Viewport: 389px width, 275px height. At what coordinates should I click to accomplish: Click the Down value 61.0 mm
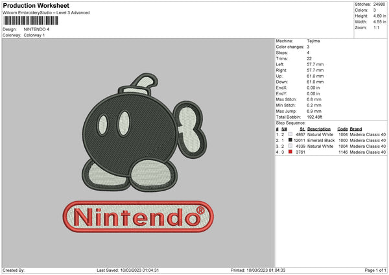click(315, 82)
